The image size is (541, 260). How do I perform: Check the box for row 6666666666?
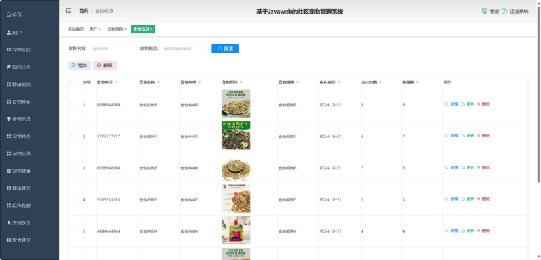70,168
